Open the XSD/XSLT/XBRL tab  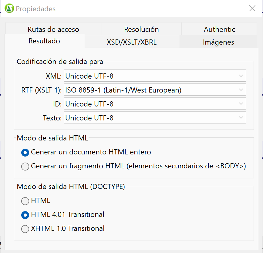click(132, 42)
